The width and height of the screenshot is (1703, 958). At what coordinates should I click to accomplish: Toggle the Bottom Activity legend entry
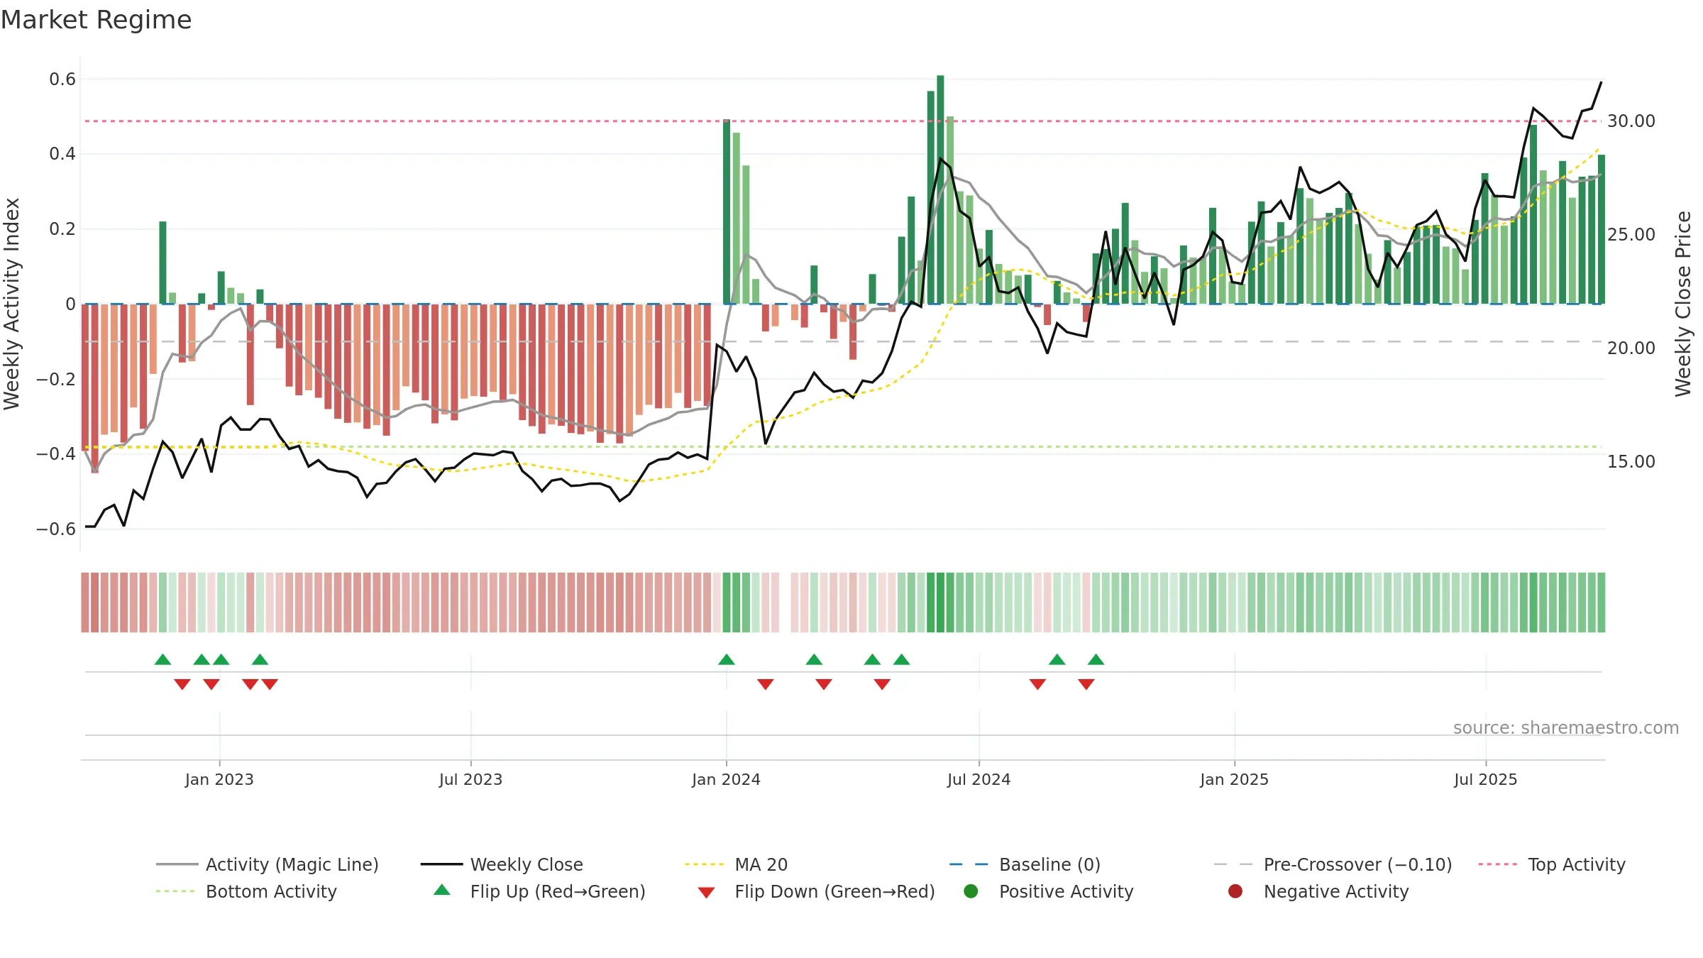tap(246, 891)
